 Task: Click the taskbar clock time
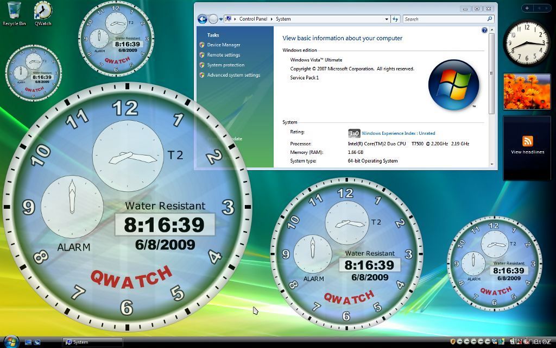pyautogui.click(x=541, y=342)
